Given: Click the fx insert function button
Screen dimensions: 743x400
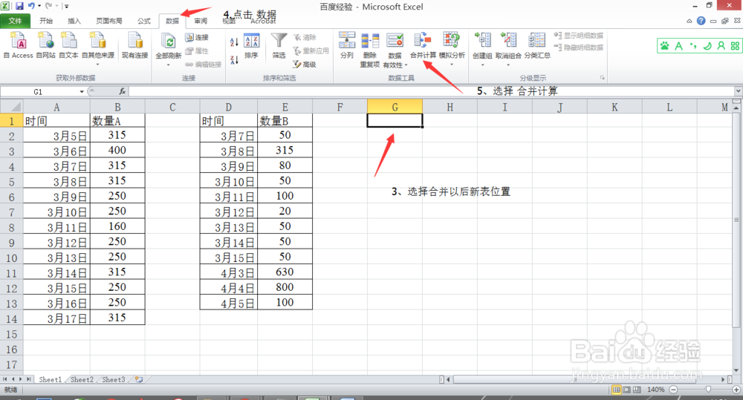Looking at the screenshot, I should 123,91.
